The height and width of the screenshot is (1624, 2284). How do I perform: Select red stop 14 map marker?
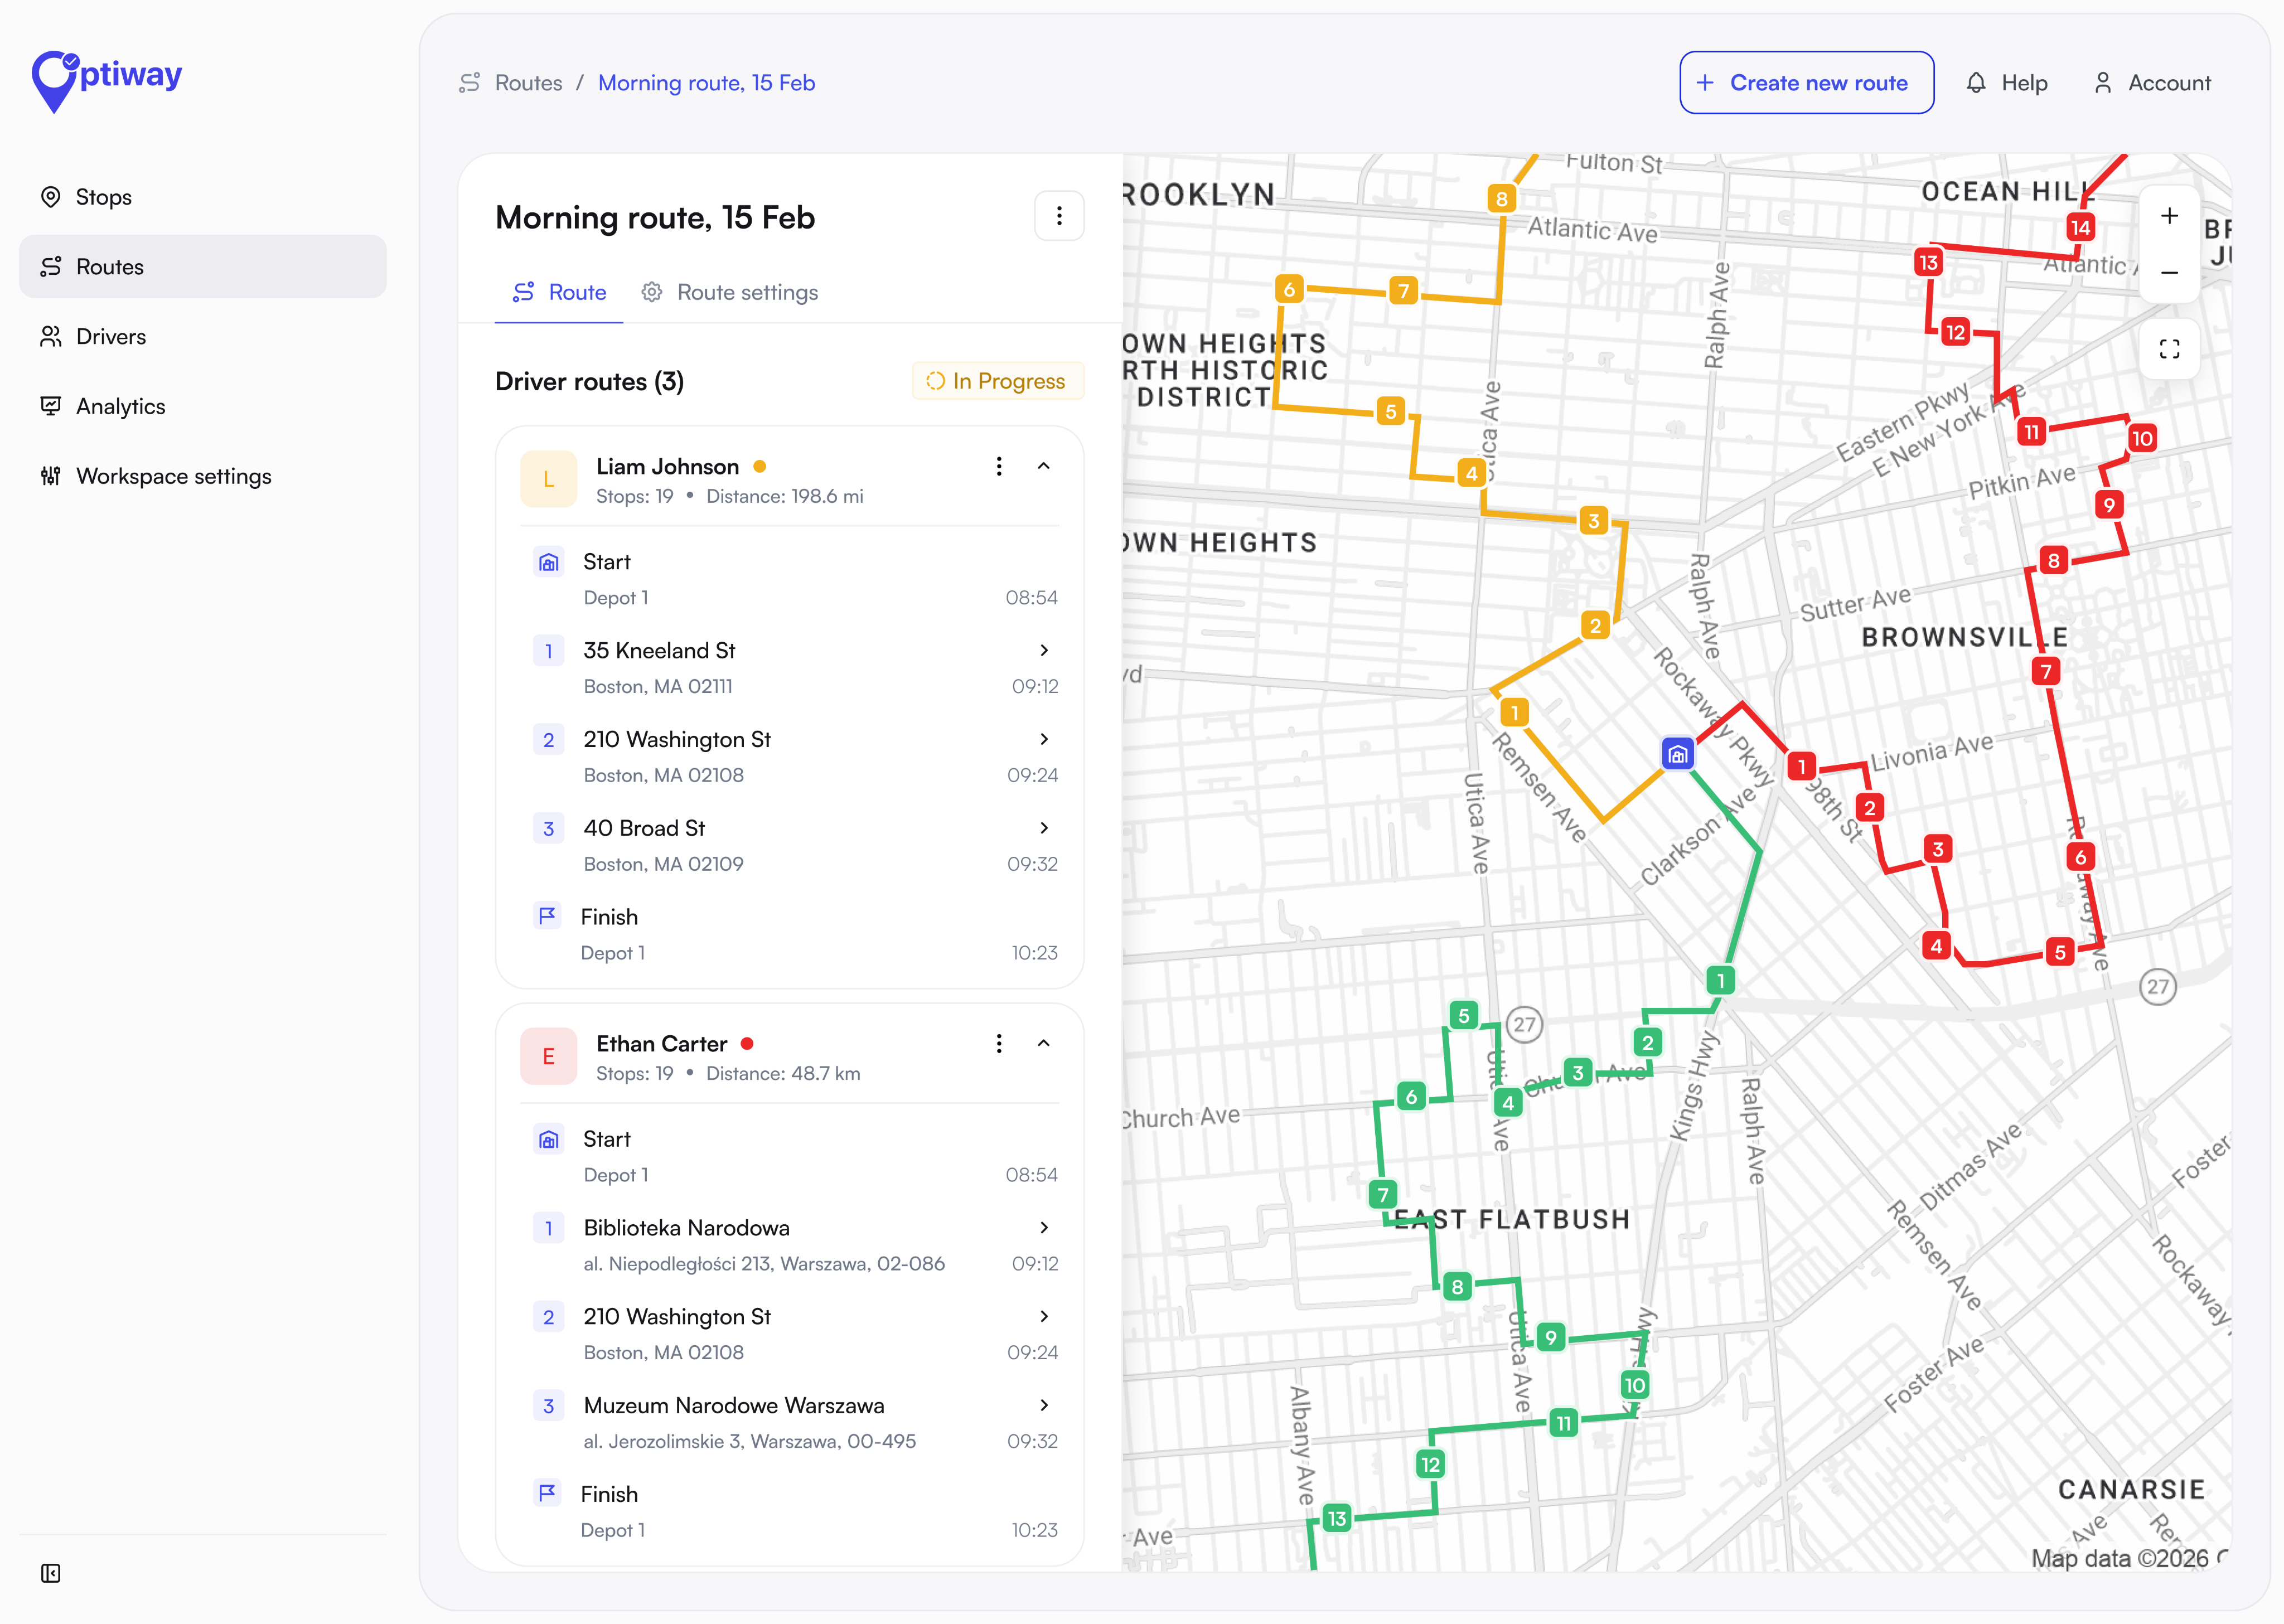[2080, 228]
